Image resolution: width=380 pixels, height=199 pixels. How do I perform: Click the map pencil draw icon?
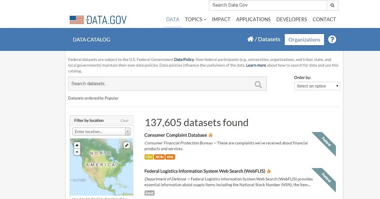(x=126, y=145)
